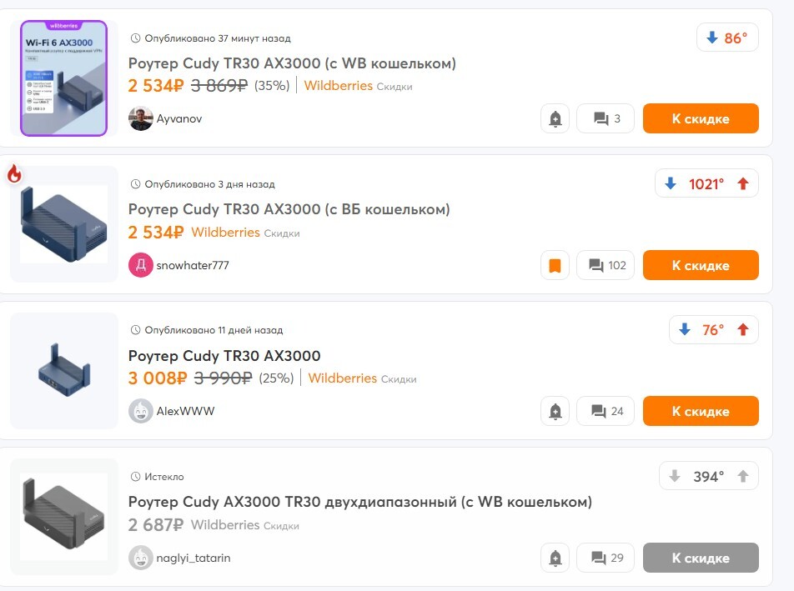Click the bell alert icon on Ayvanov's deal
The height and width of the screenshot is (591, 794).
tap(555, 118)
